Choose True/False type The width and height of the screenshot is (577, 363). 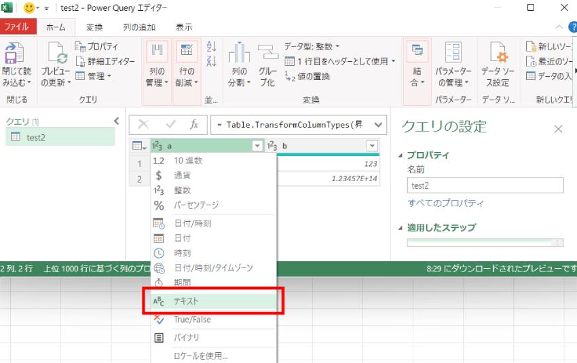pyautogui.click(x=213, y=319)
